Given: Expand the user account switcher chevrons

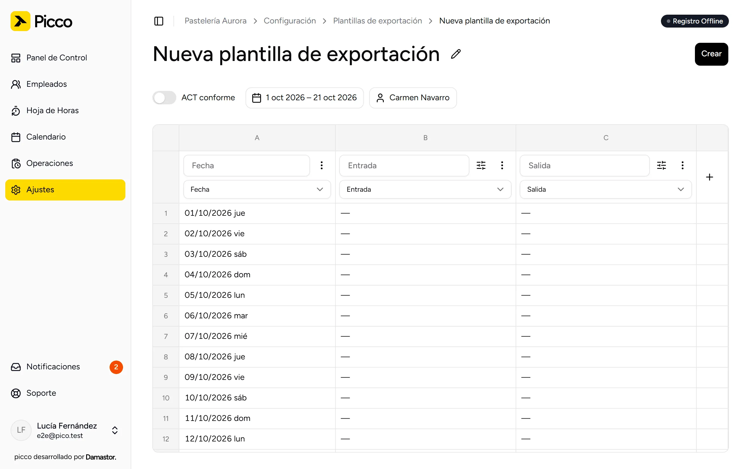Looking at the screenshot, I should click(x=115, y=430).
